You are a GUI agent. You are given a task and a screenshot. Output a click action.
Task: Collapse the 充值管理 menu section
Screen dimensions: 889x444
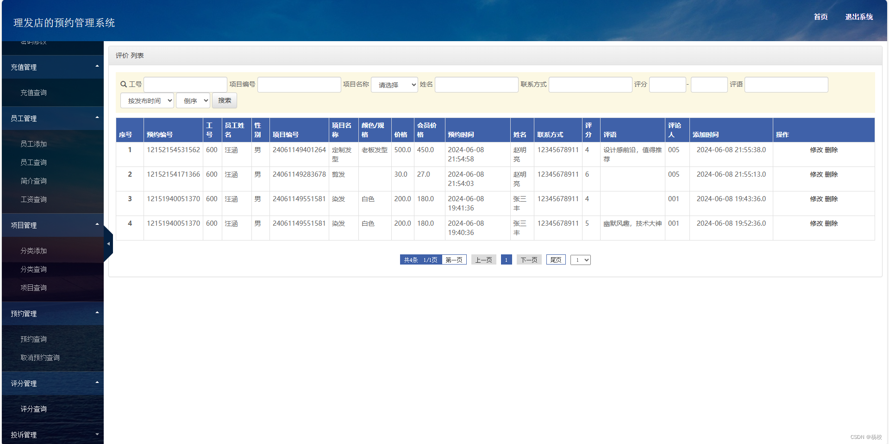pyautogui.click(x=53, y=67)
